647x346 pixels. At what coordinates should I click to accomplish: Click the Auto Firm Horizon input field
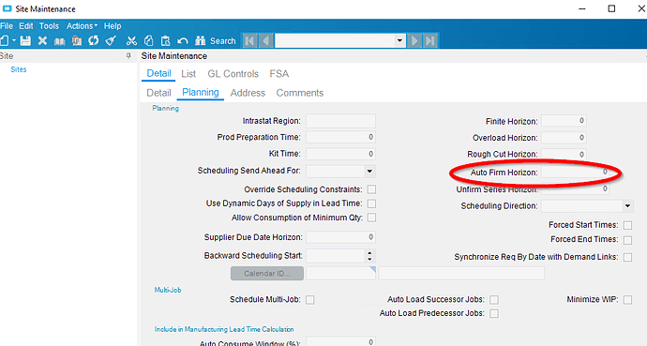[x=576, y=172]
